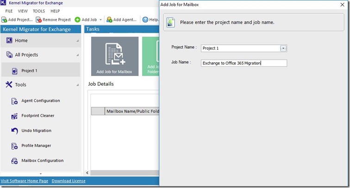Click the Add Agent toolbar icon
Image resolution: width=350 pixels, height=188 pixels.
(109, 20)
